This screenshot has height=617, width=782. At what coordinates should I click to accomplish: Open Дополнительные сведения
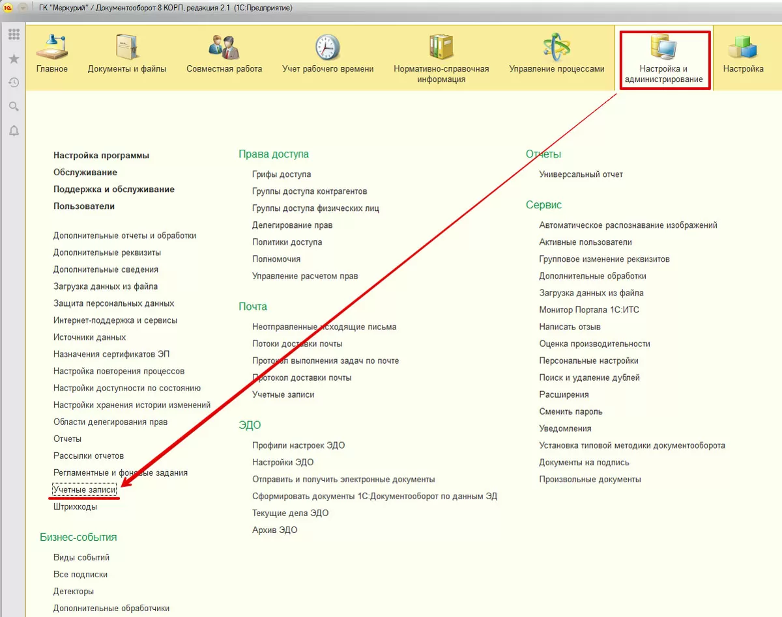(106, 269)
